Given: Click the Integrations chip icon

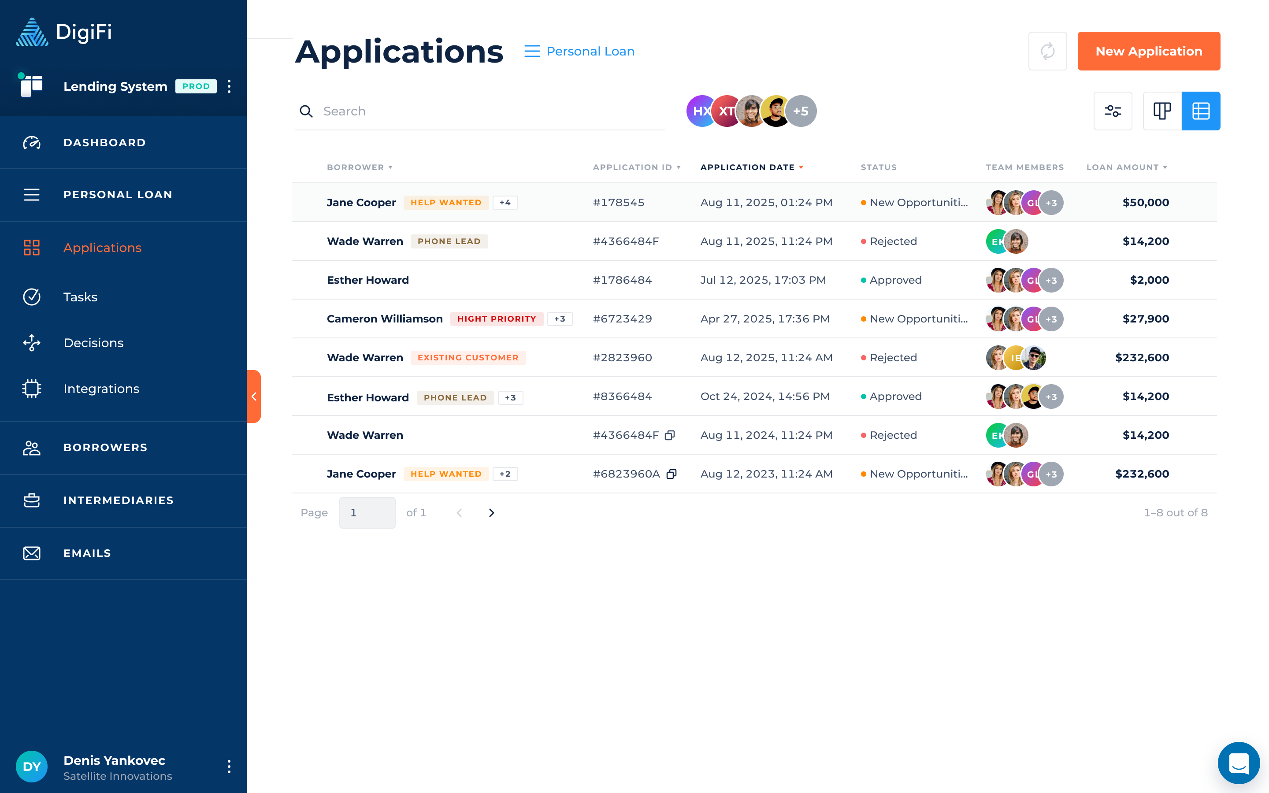Looking at the screenshot, I should [x=31, y=389].
